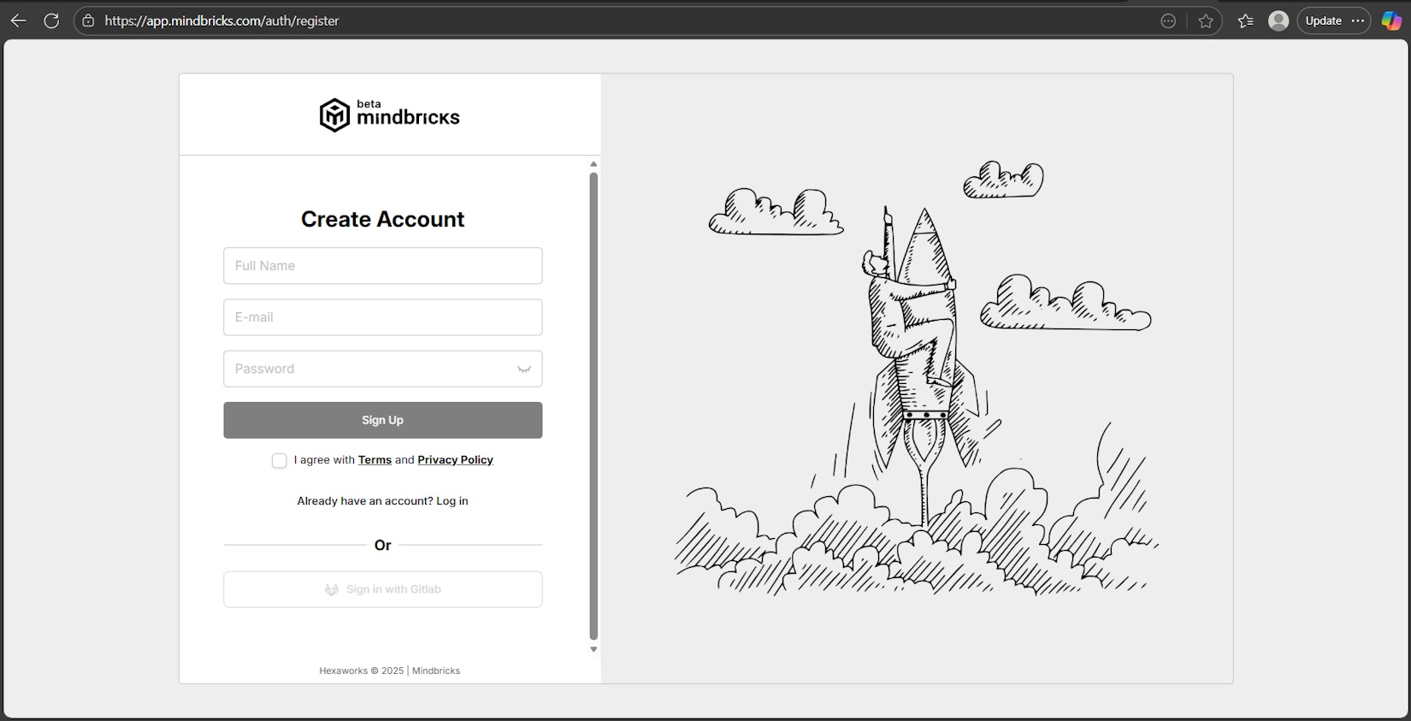Check the agree with Terms checkbox
The image size is (1411, 721).
(280, 461)
